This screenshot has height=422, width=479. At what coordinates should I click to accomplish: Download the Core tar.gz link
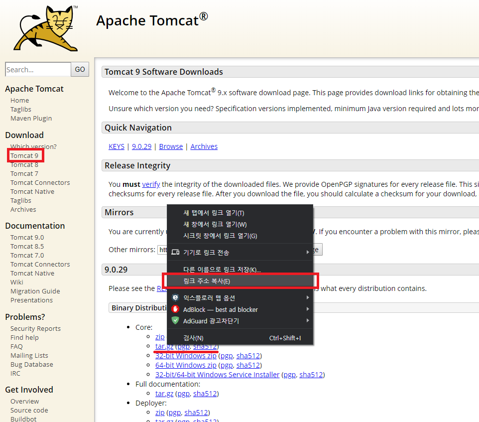point(164,346)
